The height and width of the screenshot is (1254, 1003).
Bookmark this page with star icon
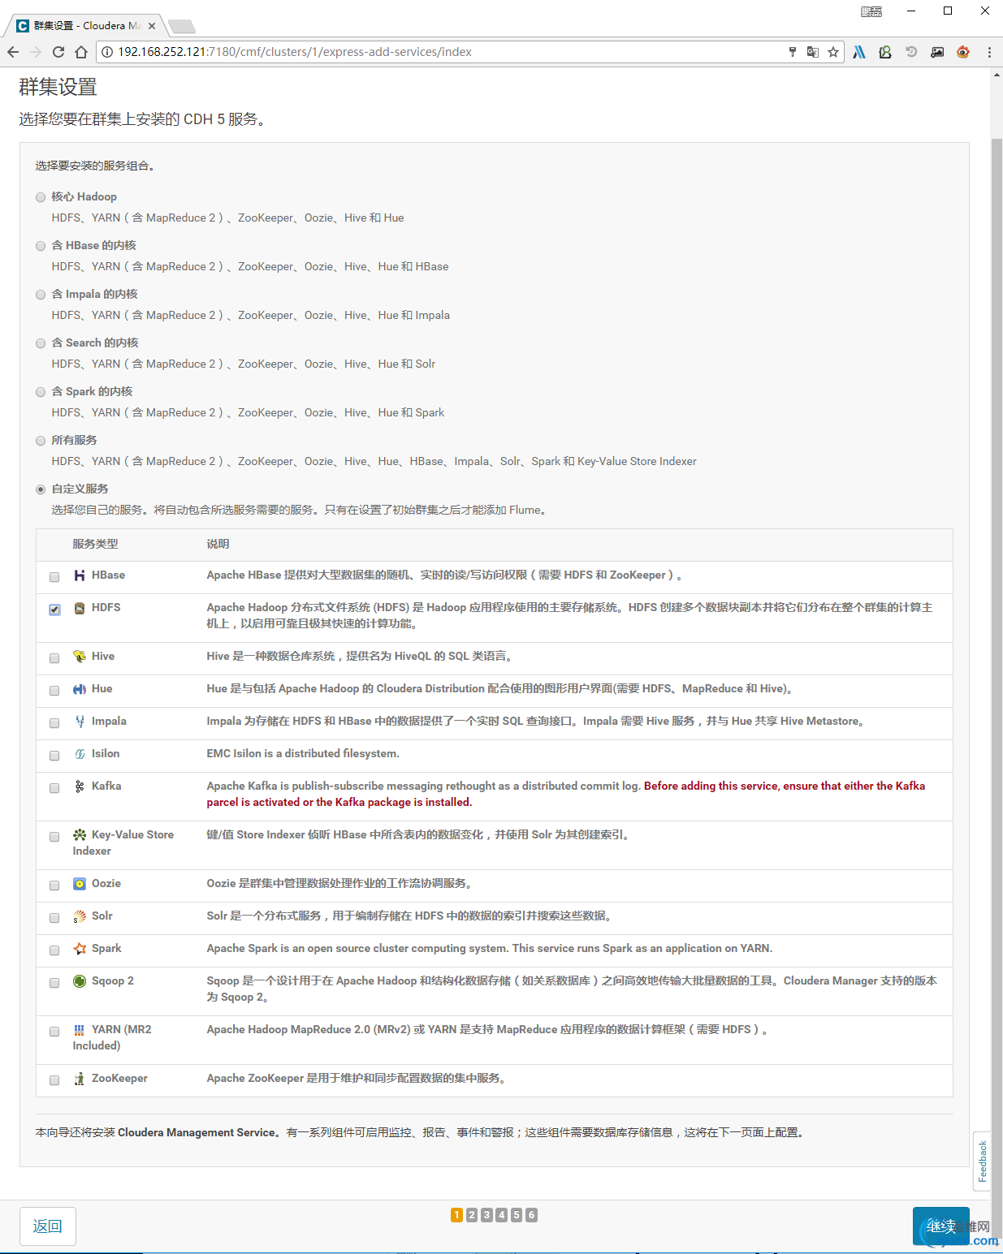pyautogui.click(x=833, y=52)
